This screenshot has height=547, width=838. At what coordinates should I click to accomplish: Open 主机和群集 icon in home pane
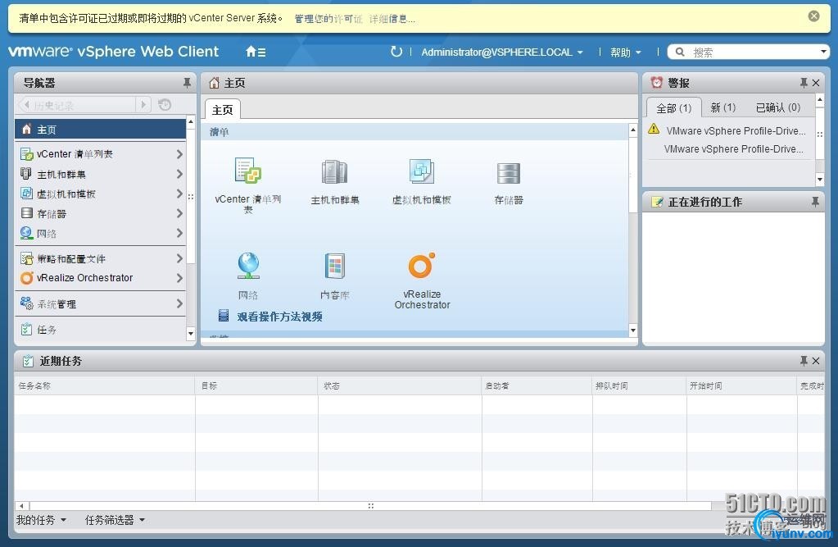(x=334, y=172)
